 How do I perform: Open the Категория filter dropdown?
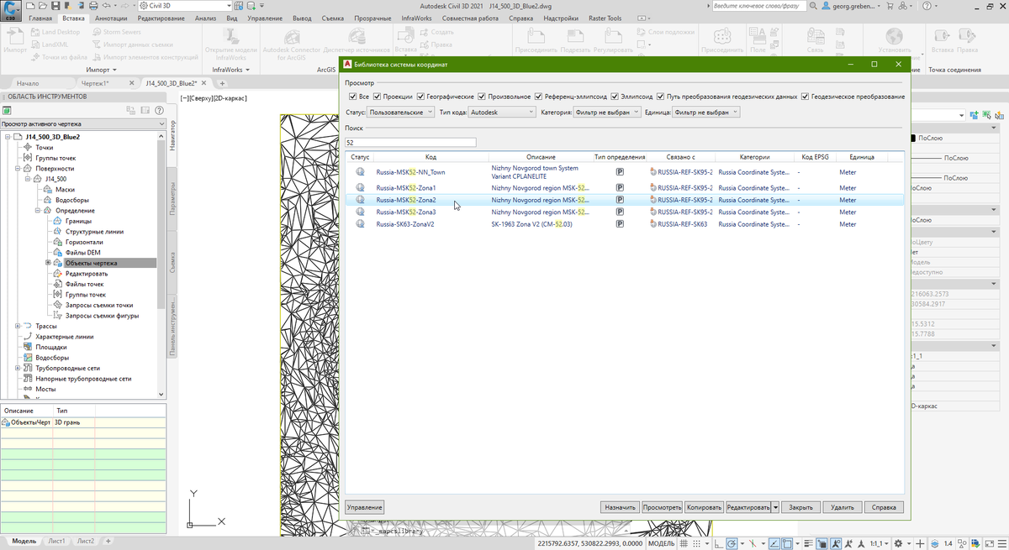606,112
